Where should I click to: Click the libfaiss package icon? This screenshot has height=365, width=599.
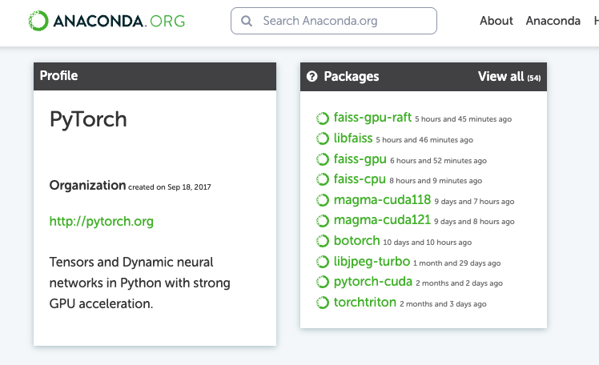[x=322, y=138]
